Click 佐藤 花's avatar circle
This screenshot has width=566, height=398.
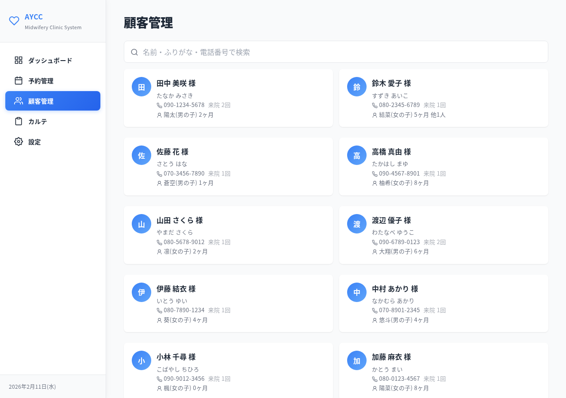(141, 155)
